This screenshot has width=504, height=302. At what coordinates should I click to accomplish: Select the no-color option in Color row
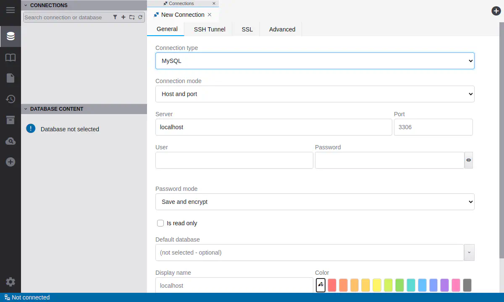point(320,285)
